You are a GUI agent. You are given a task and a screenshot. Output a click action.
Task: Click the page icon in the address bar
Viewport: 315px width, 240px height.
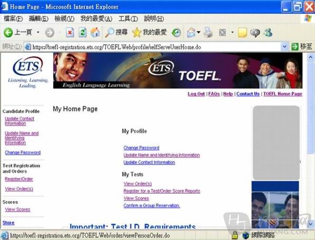28,47
